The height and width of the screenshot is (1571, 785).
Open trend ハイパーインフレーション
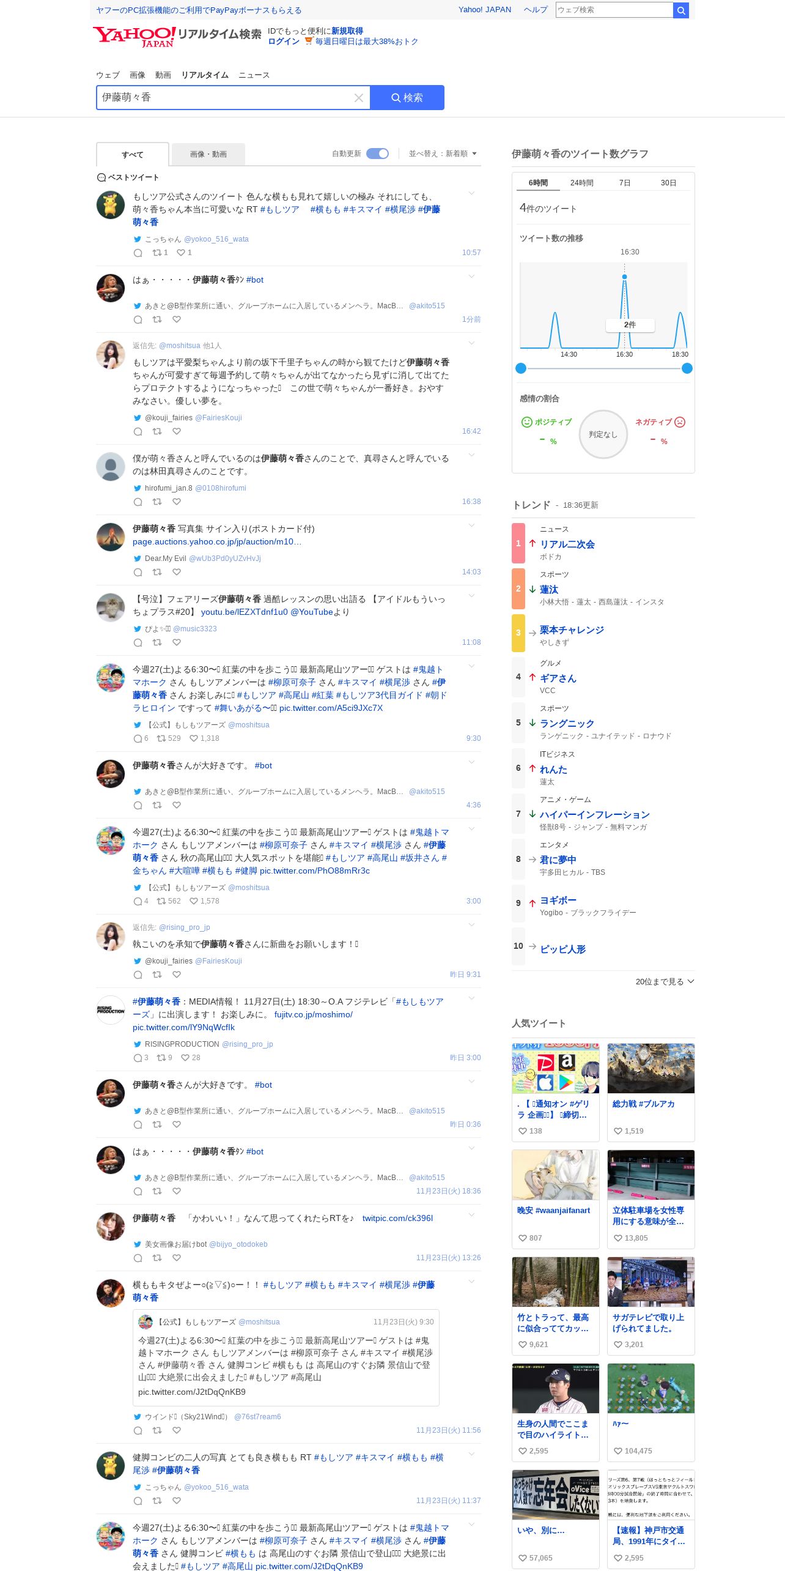595,814
